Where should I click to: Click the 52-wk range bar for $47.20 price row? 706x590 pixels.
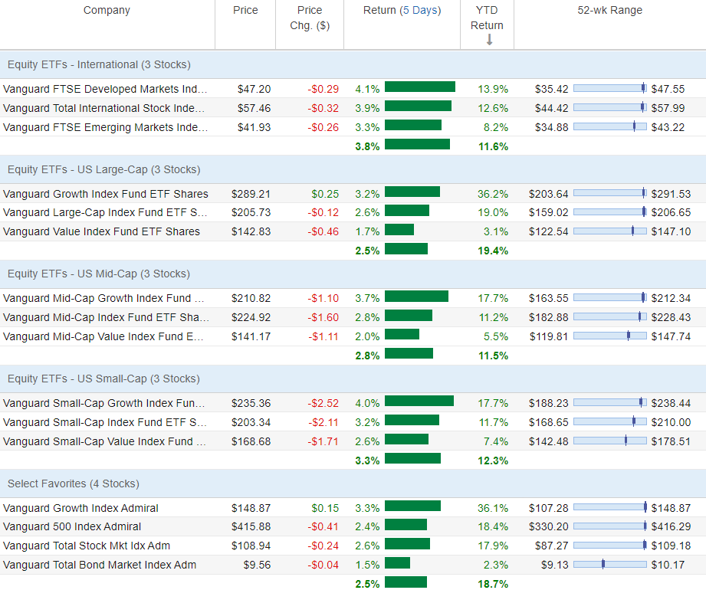pyautogui.click(x=610, y=88)
